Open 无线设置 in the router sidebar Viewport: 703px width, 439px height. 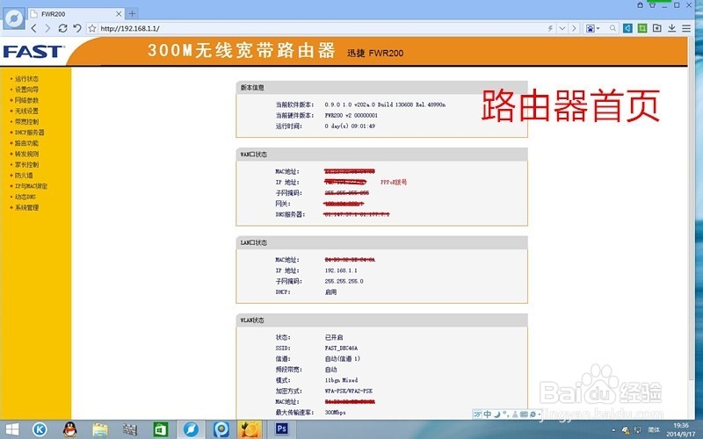26,112
